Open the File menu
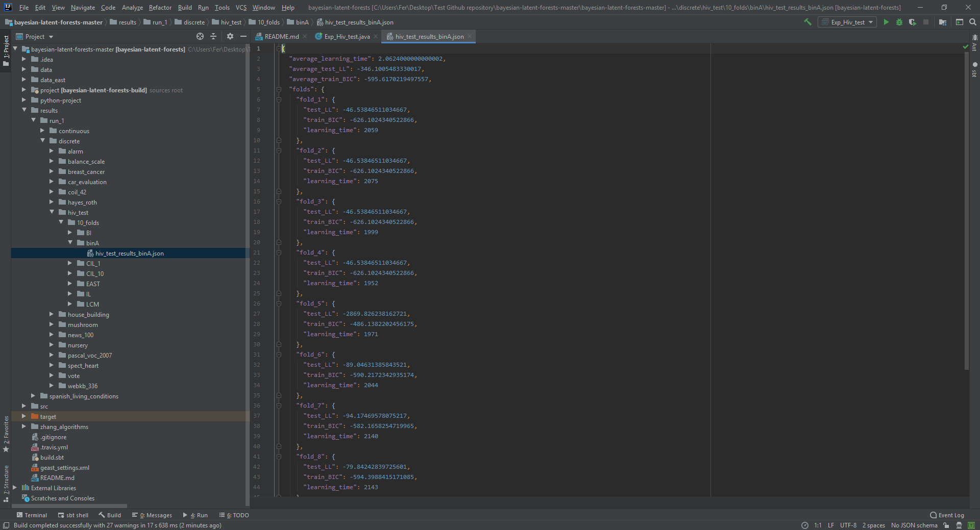The width and height of the screenshot is (980, 530). point(24,8)
